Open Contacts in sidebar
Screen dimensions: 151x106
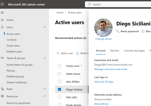[12, 40]
